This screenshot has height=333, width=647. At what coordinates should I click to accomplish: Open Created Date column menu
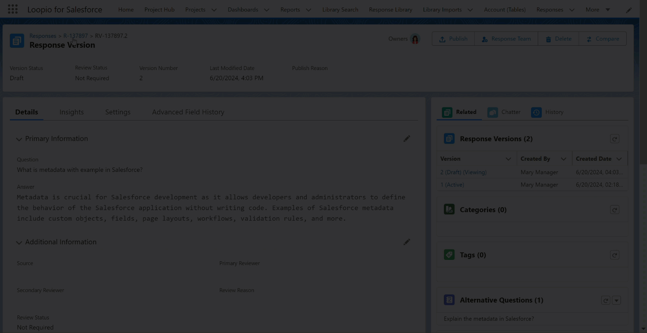click(619, 159)
